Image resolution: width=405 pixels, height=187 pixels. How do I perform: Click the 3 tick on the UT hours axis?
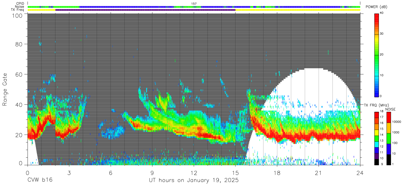click(69, 172)
